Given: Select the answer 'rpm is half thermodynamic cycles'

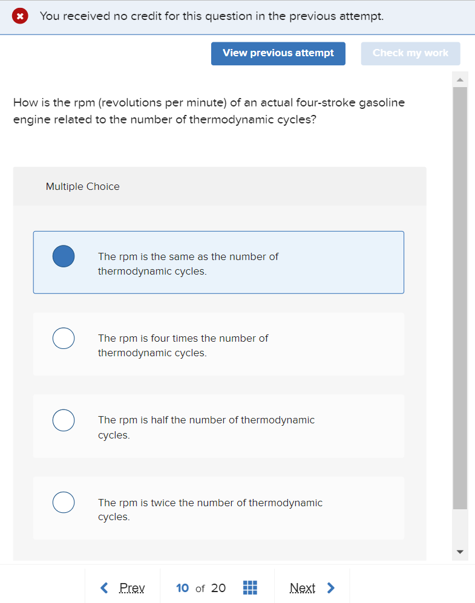Looking at the screenshot, I should [64, 420].
